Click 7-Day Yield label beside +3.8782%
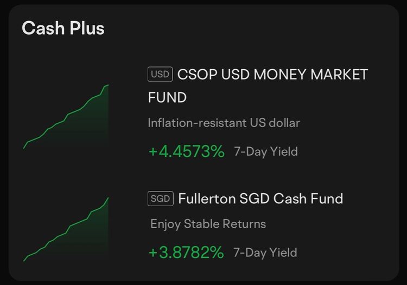This screenshot has height=285, width=407. pyautogui.click(x=265, y=252)
